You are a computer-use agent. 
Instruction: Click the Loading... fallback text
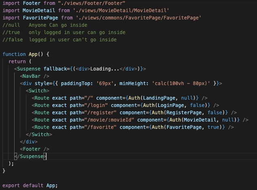105,69
